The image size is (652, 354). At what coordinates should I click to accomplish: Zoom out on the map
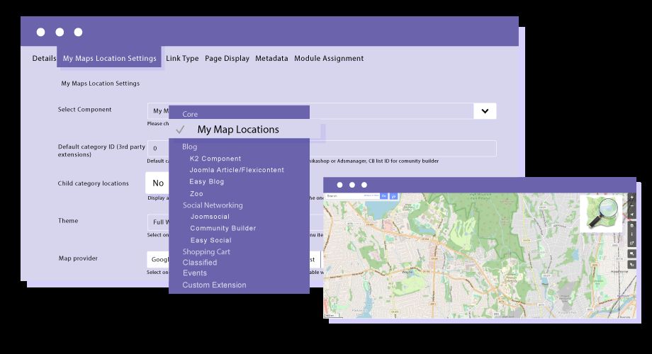[x=631, y=205]
